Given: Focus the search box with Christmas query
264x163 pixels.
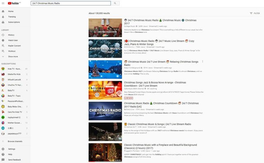Looking at the screenshot, I should click(71, 3).
